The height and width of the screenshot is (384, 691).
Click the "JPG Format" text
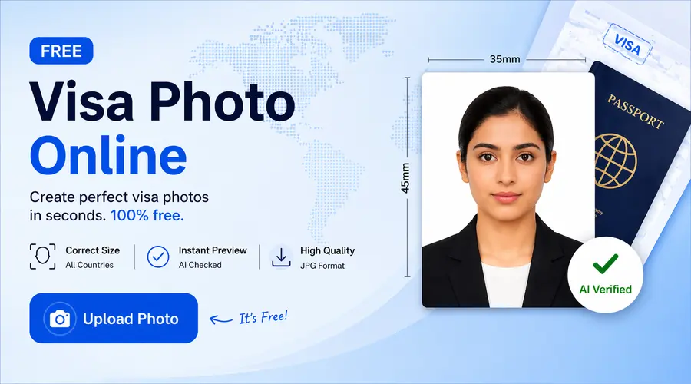click(322, 266)
